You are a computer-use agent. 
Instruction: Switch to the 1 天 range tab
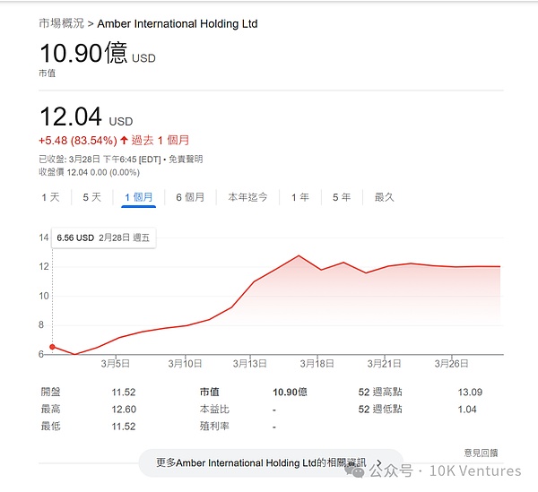(x=50, y=197)
